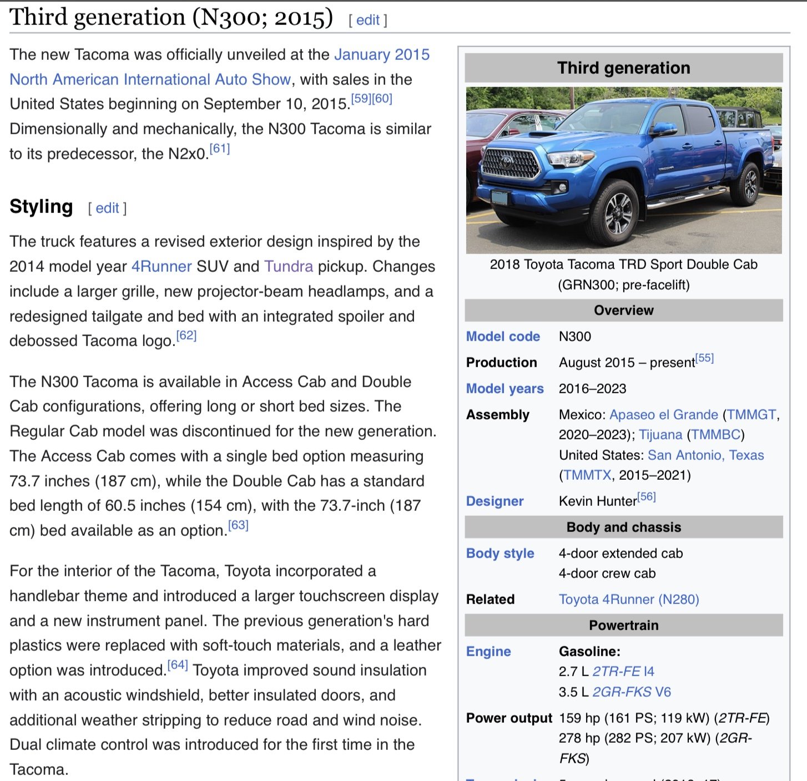Open the TMMTX plant link
Image resolution: width=807 pixels, height=781 pixels.
tap(587, 475)
